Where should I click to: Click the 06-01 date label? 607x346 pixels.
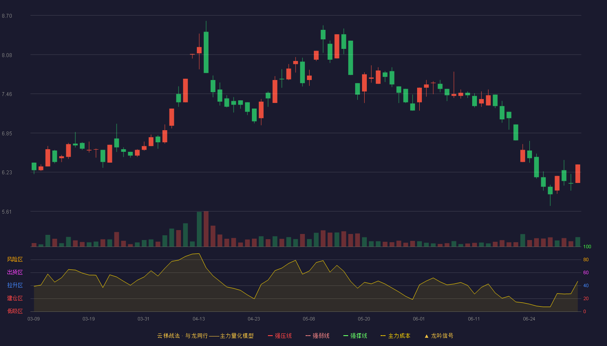click(419, 319)
